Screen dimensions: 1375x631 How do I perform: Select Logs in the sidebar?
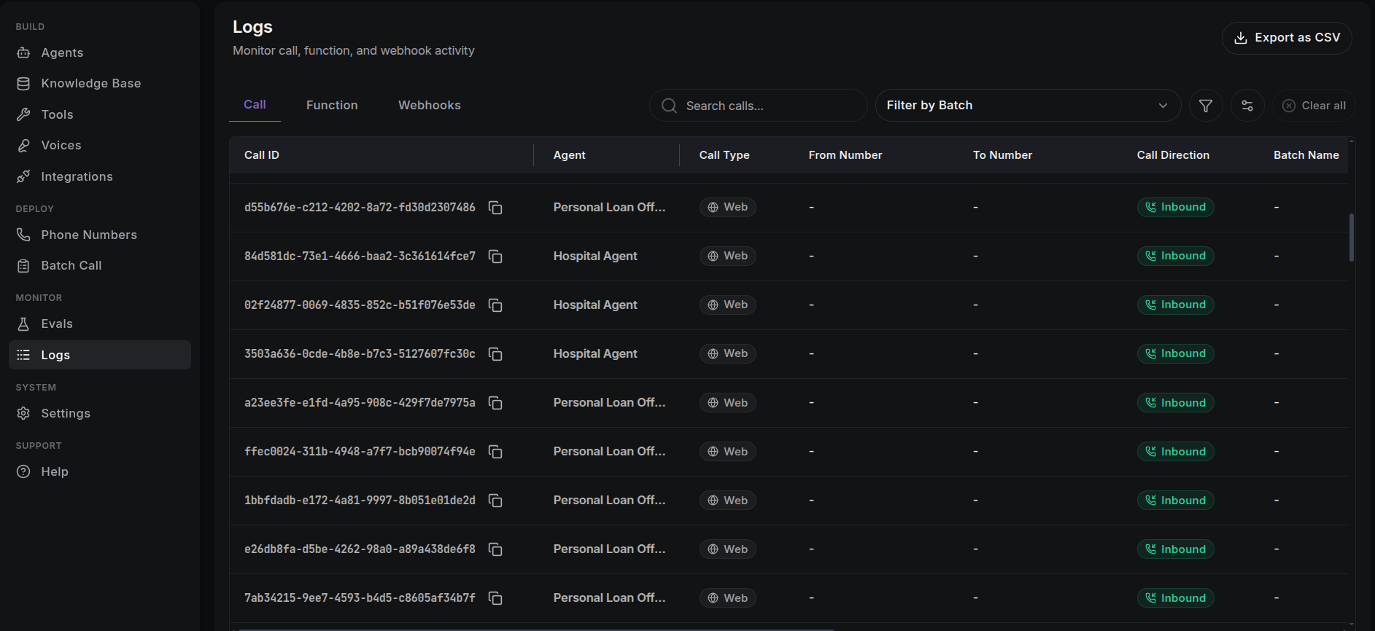point(100,355)
